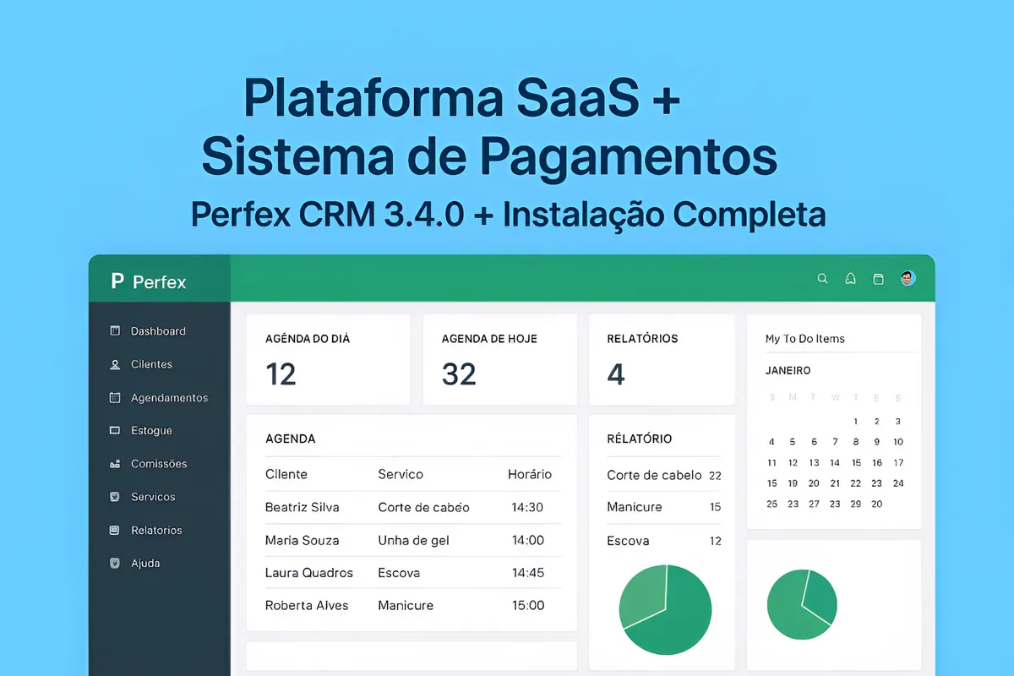
Task: Select the Dashboard grid icon
Action: 115,330
